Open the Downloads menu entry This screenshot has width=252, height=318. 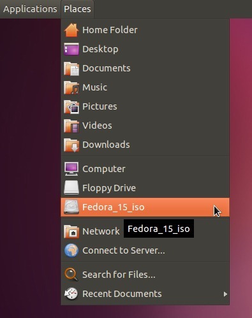[145, 145]
